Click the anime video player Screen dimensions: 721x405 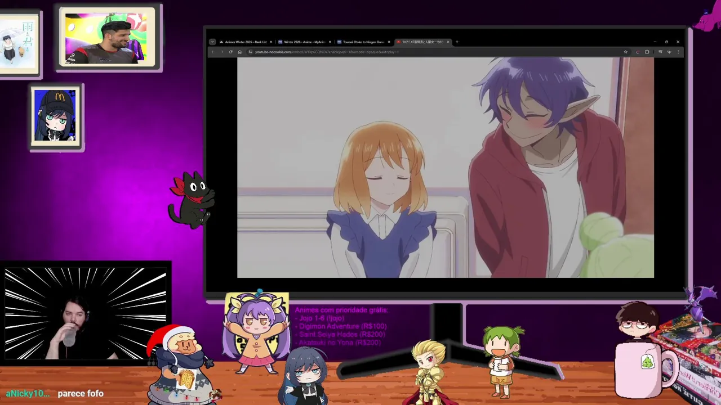pos(445,168)
